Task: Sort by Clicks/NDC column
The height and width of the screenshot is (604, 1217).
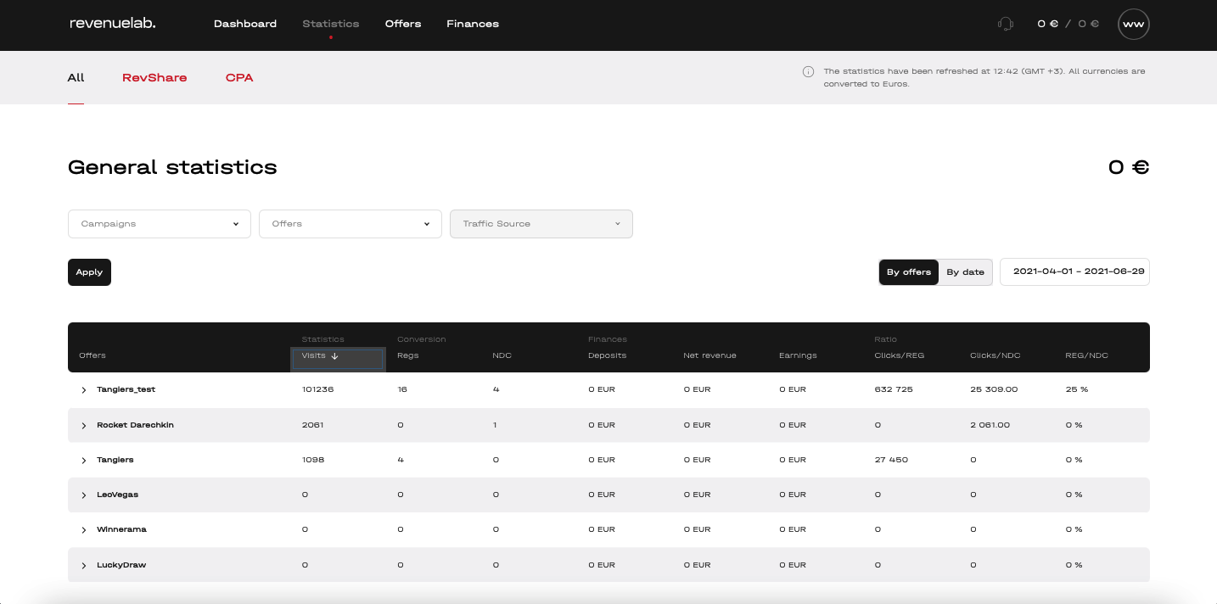Action: [994, 355]
